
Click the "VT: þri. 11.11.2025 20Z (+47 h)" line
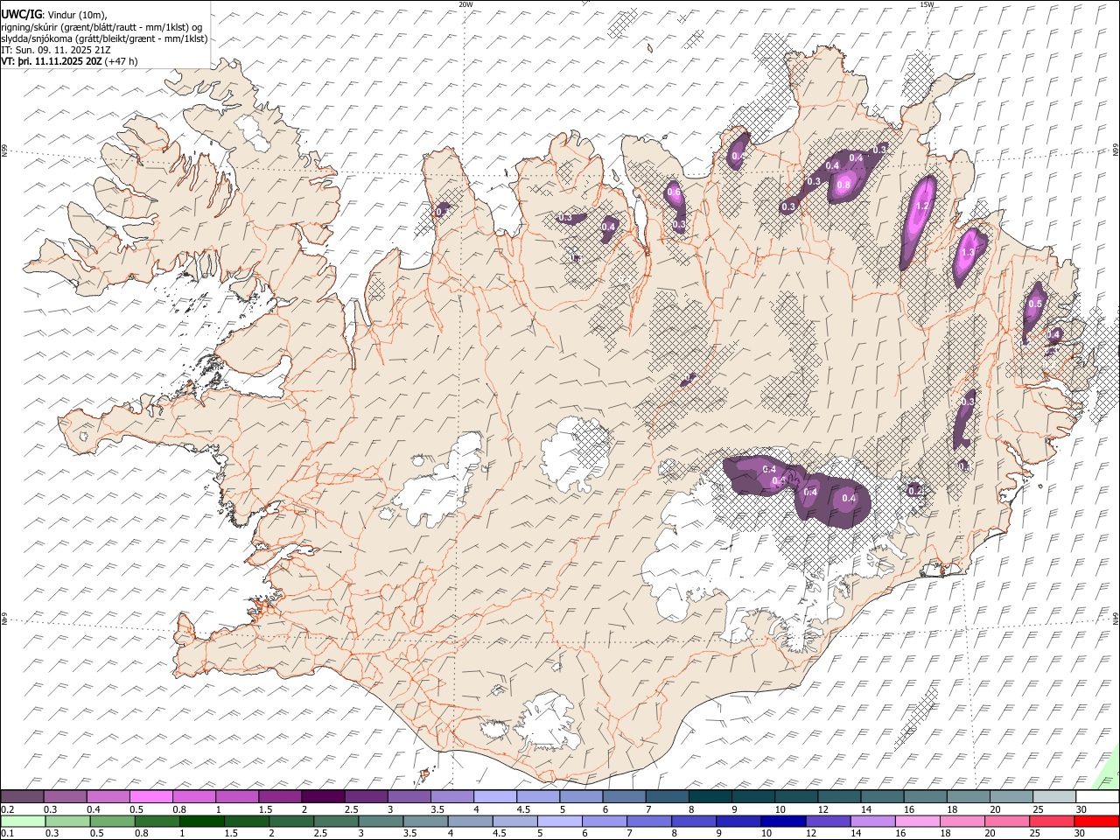[70, 61]
